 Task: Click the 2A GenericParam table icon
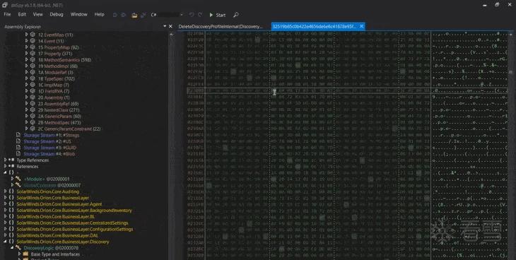[x=33, y=116]
